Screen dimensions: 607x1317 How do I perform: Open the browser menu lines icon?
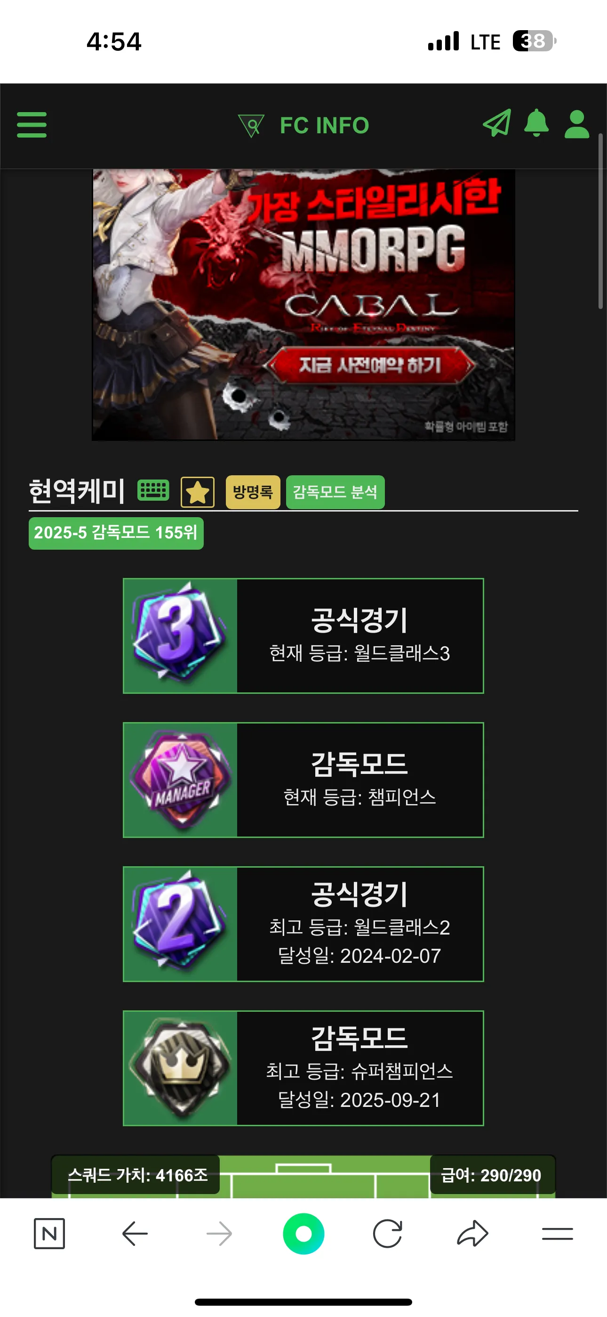[x=558, y=1234]
